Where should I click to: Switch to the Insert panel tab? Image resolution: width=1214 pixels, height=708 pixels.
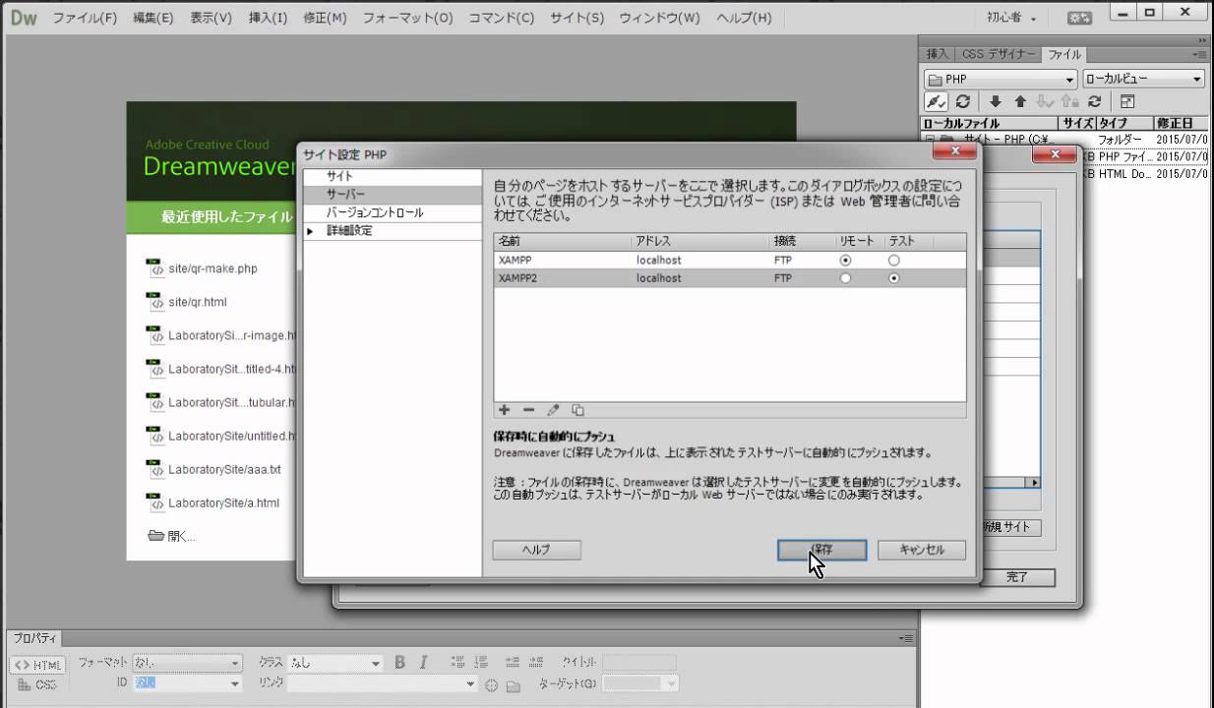pyautogui.click(x=938, y=54)
